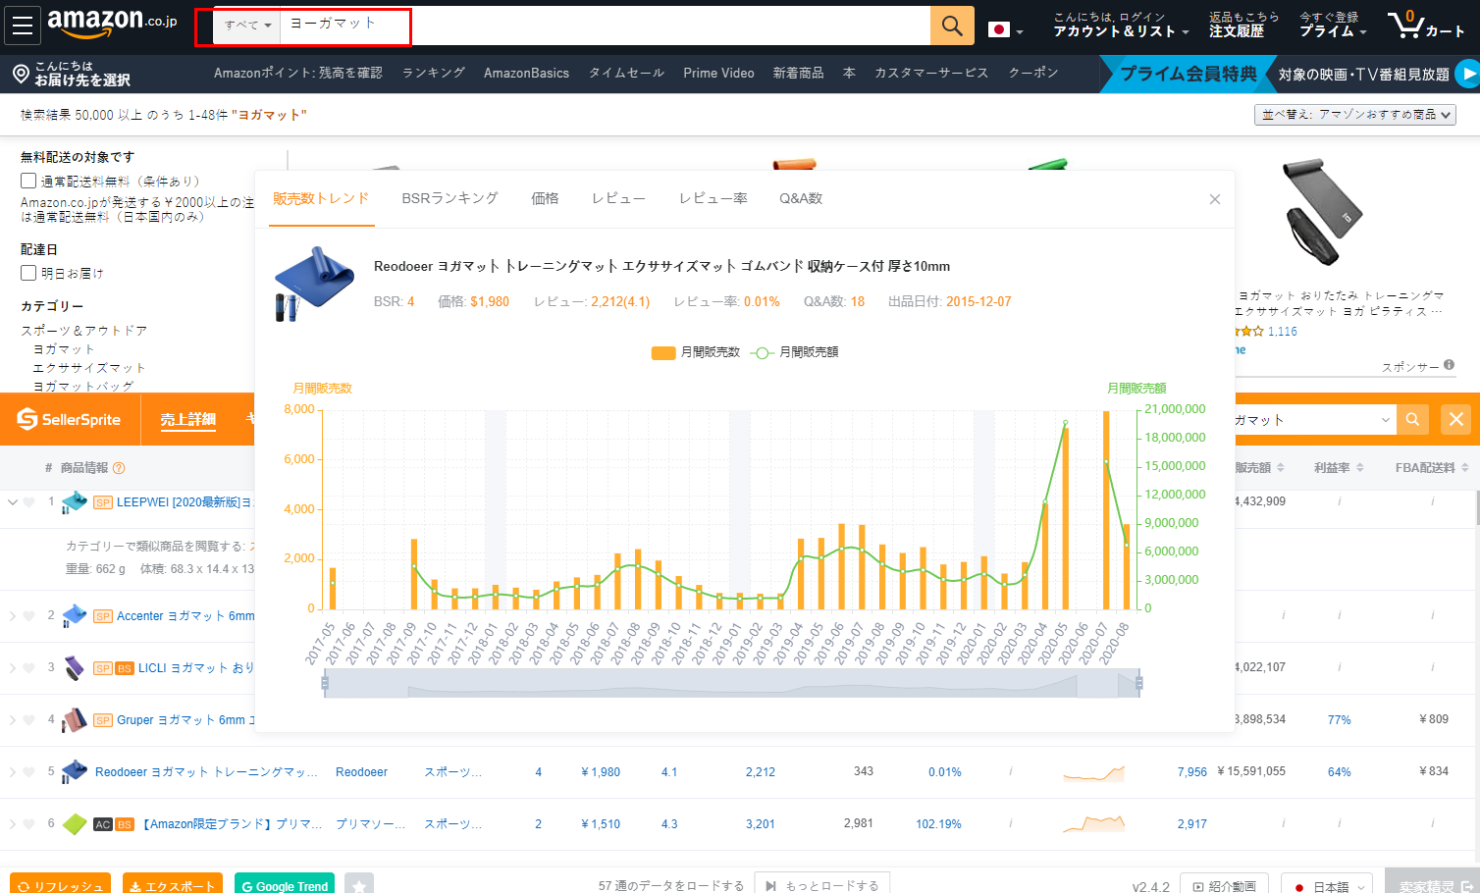Click the SellerSprite logo
1480x893 pixels.
point(69,419)
